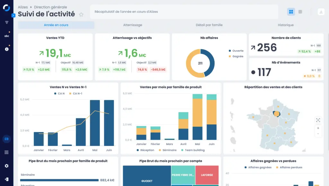Download the dashboard with the download icon
The height and width of the screenshot is (186, 329).
click(321, 12)
